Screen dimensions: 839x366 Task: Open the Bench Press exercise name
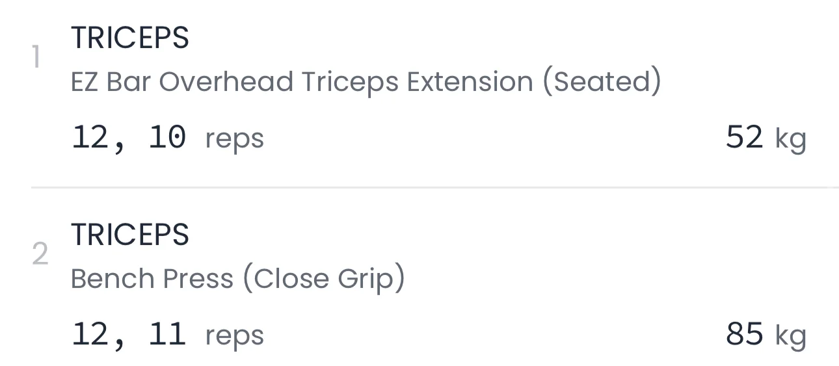237,279
